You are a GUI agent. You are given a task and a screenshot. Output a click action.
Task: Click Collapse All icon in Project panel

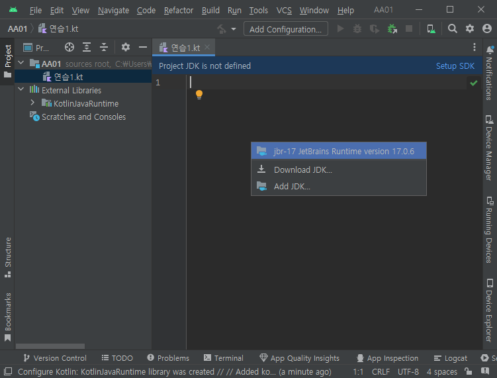coord(104,47)
